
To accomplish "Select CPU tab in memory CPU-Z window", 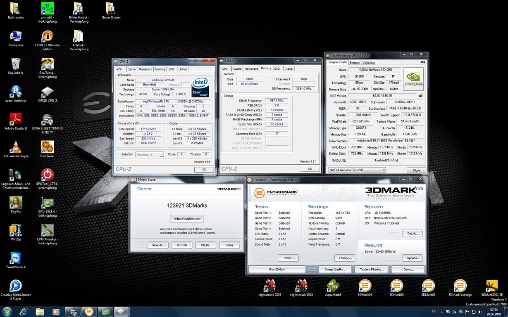I will coord(225,69).
